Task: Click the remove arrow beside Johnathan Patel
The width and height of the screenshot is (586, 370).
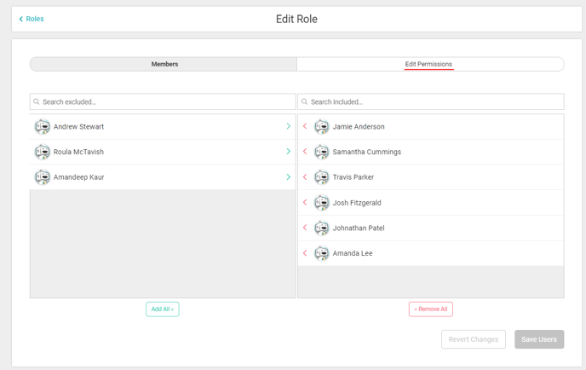Action: (305, 228)
